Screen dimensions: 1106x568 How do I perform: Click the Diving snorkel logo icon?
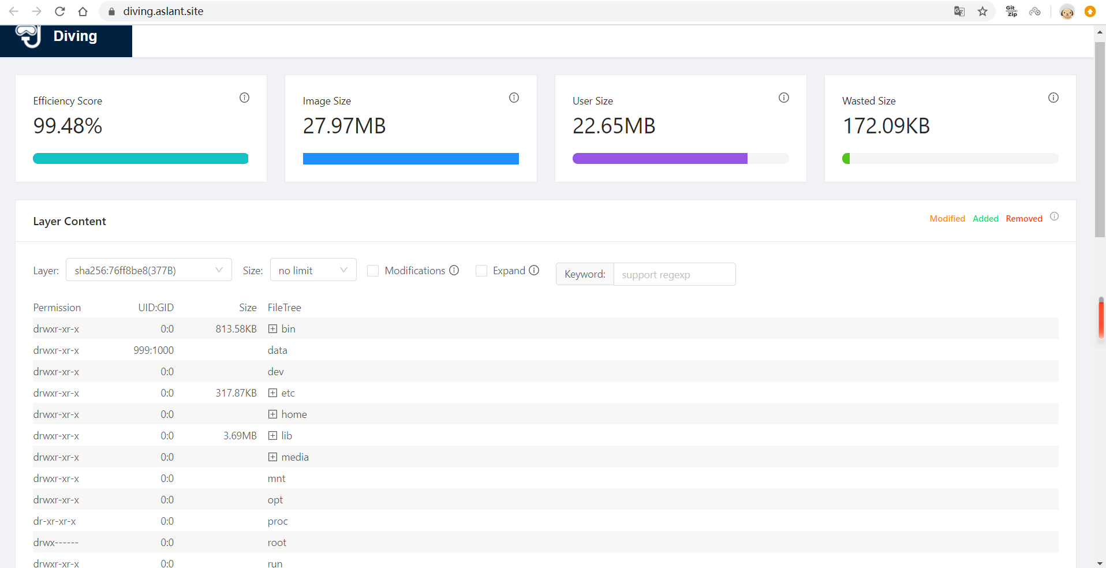(28, 36)
